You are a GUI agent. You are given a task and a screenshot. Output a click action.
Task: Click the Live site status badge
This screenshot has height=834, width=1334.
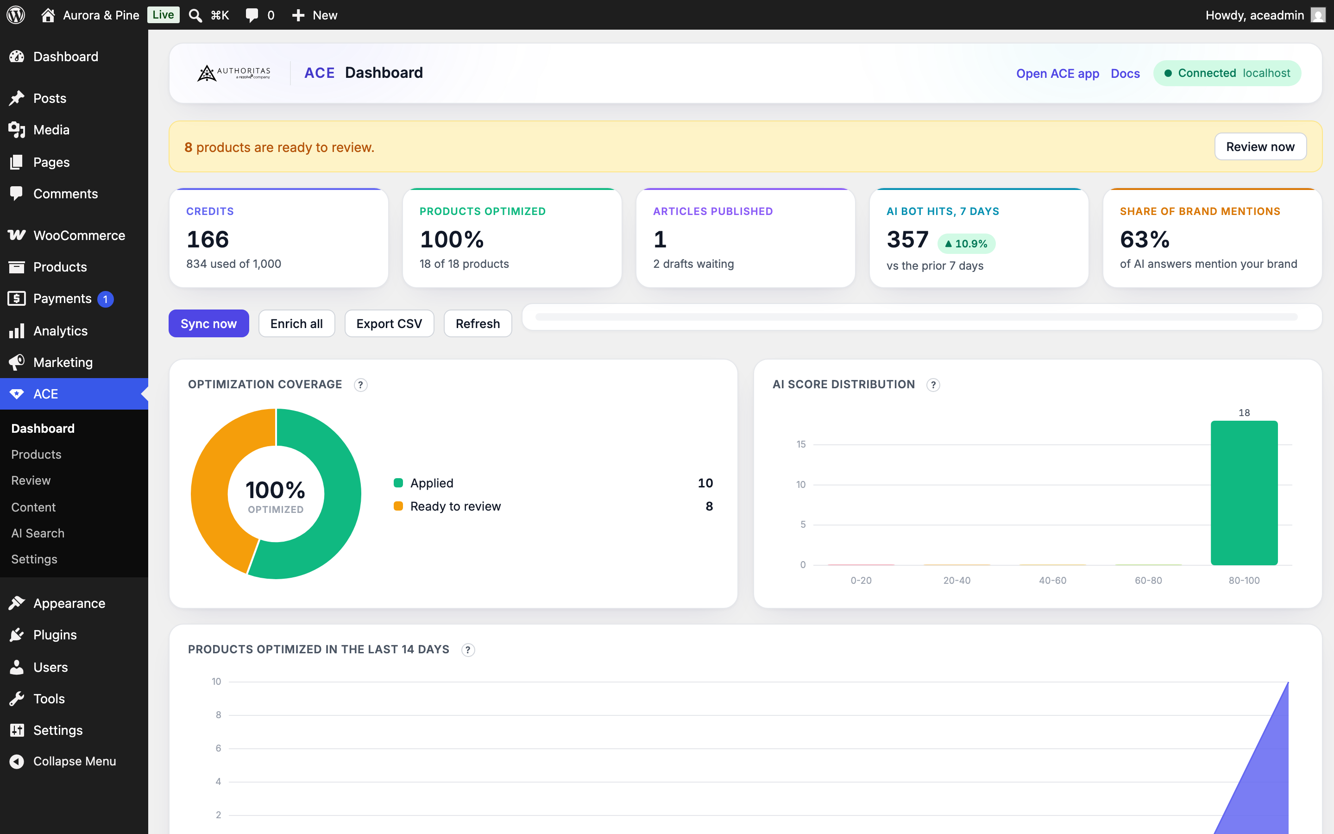coord(163,15)
